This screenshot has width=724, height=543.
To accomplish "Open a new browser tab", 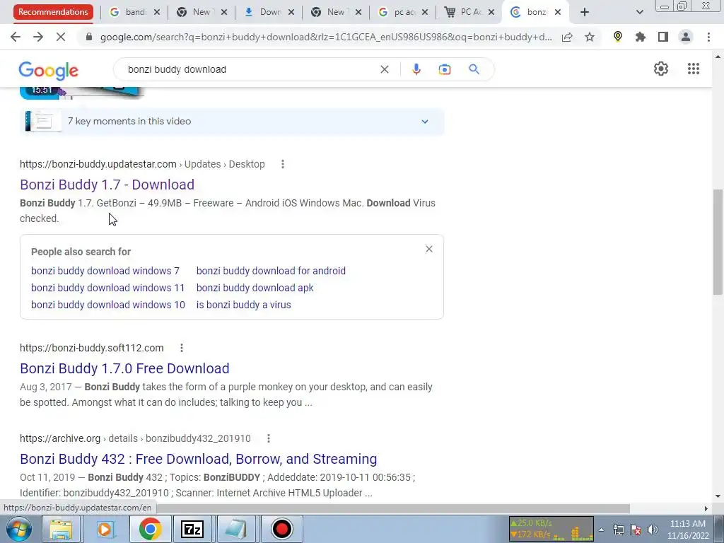I will coord(585,12).
